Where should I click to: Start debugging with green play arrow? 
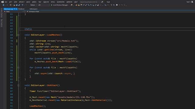click(x=51, y=5)
